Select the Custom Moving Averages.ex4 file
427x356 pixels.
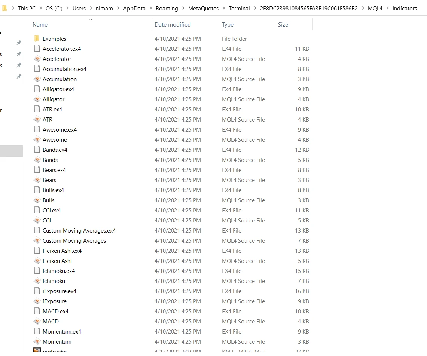click(79, 230)
